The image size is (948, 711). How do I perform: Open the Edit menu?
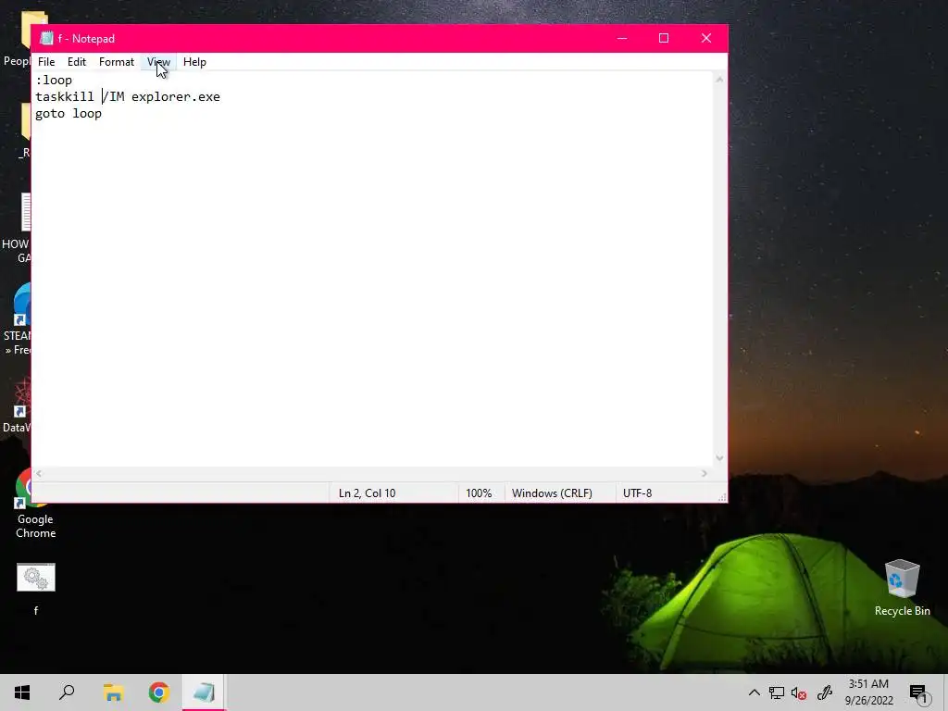point(77,62)
